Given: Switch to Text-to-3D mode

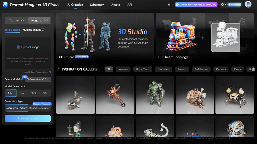Looking at the screenshot, I should coord(16,21).
